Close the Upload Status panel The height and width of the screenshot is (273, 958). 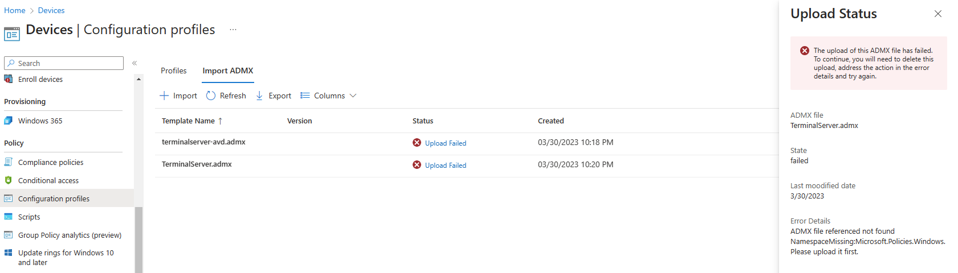click(x=937, y=14)
